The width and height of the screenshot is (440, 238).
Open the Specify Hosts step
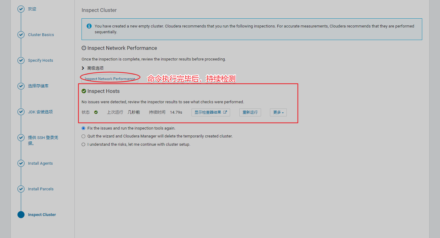coord(40,60)
